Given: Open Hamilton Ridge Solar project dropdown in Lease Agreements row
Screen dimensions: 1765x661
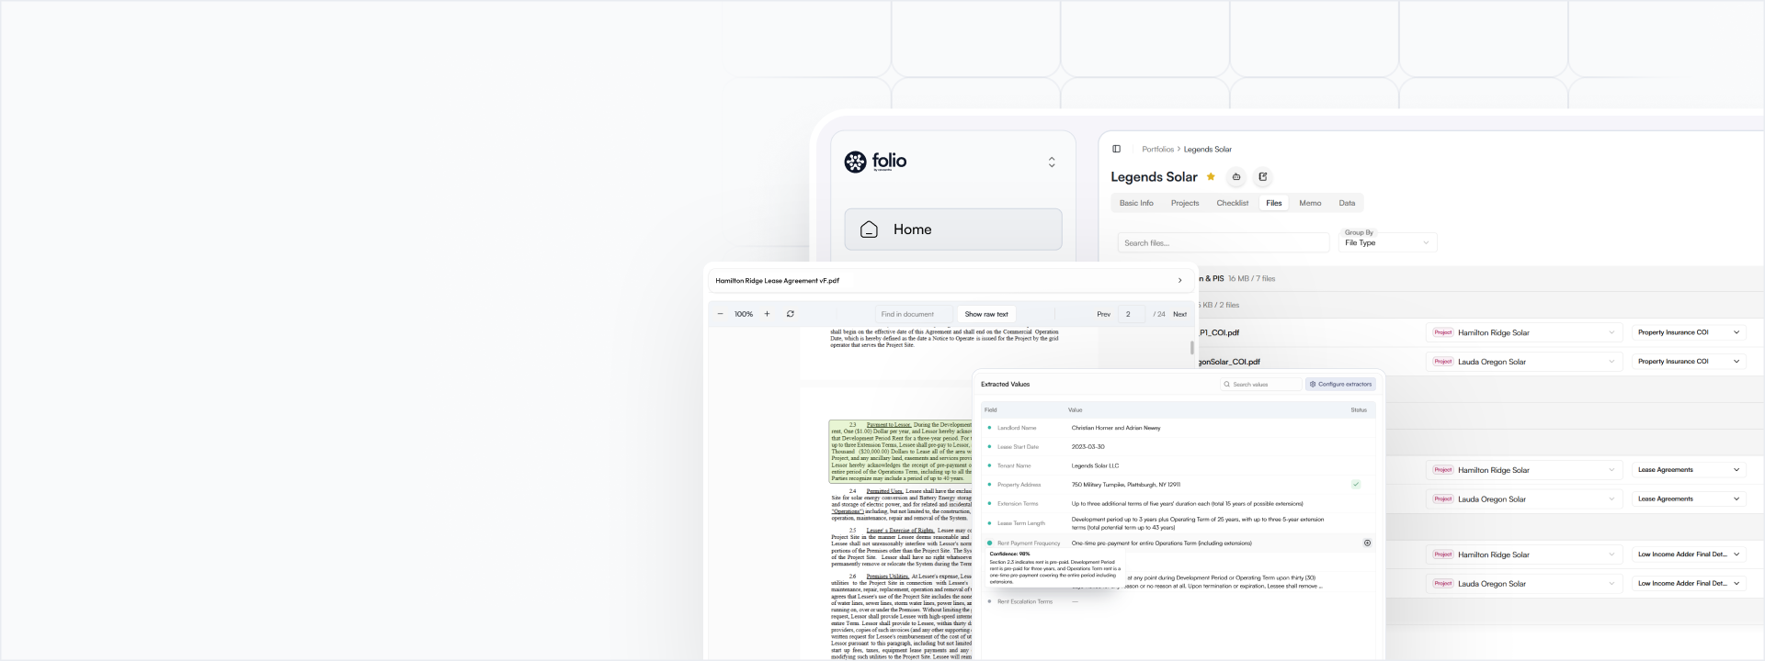Looking at the screenshot, I should click(1522, 470).
